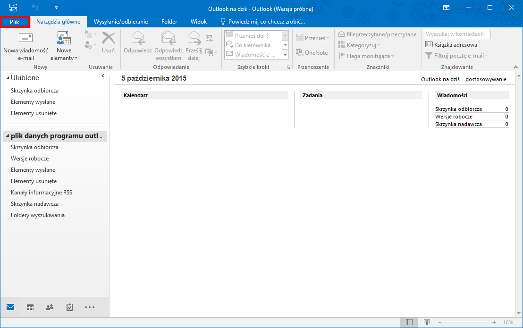
Task: Open the Szybkie kroki dialog launcher
Action: [288, 67]
